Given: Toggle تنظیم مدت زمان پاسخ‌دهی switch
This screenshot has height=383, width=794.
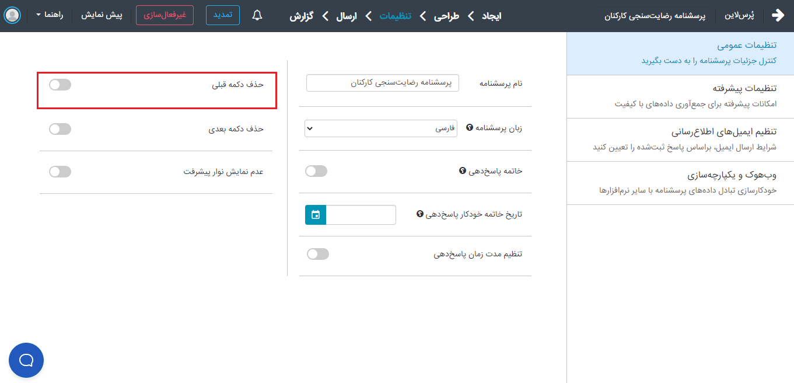Looking at the screenshot, I should click(x=318, y=254).
